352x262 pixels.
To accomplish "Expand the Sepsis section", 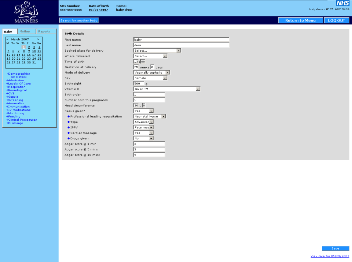I will point(12,97).
